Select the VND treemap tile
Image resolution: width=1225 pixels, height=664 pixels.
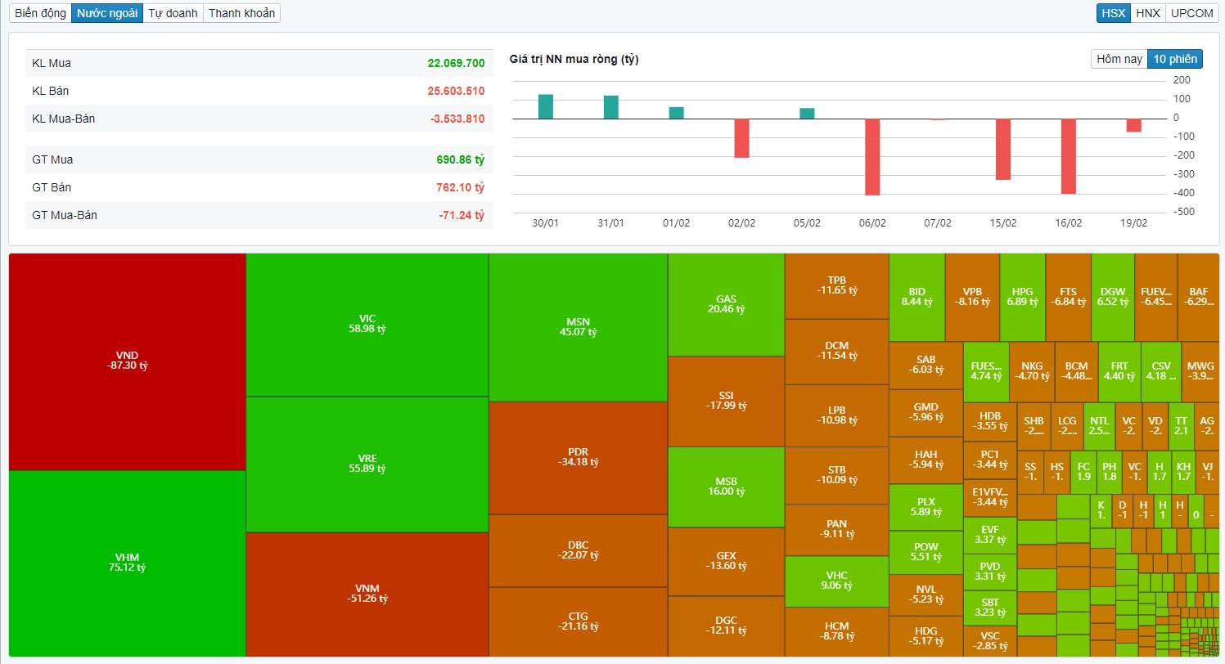click(127, 361)
